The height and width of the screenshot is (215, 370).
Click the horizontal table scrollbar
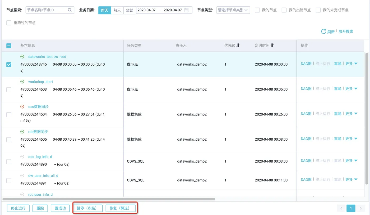point(109,199)
